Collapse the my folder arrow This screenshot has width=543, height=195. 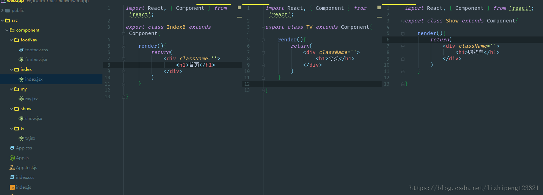[12, 89]
